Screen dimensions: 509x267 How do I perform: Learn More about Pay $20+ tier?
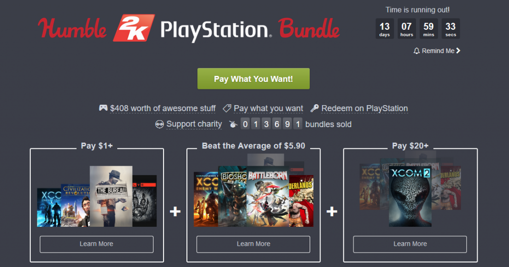tap(410, 244)
